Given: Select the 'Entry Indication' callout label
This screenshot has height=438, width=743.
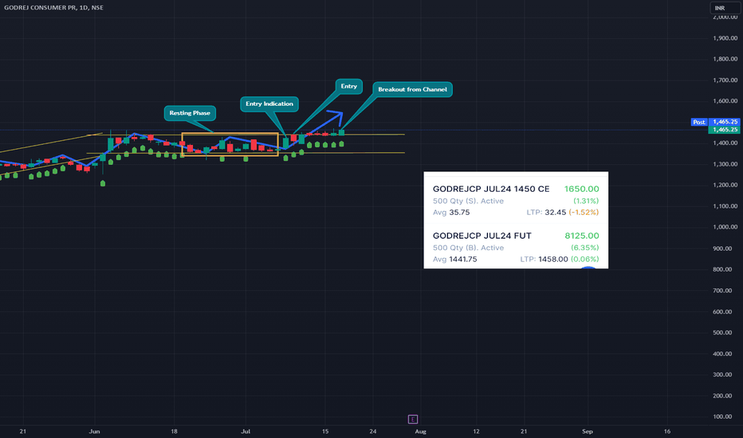Looking at the screenshot, I should click(269, 104).
